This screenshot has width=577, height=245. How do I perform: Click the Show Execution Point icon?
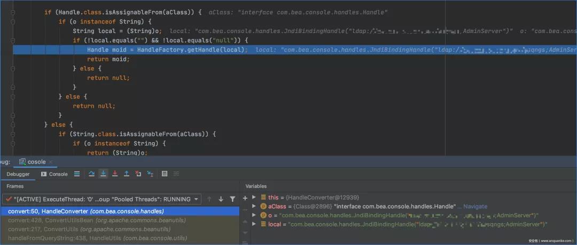pyautogui.click(x=77, y=174)
